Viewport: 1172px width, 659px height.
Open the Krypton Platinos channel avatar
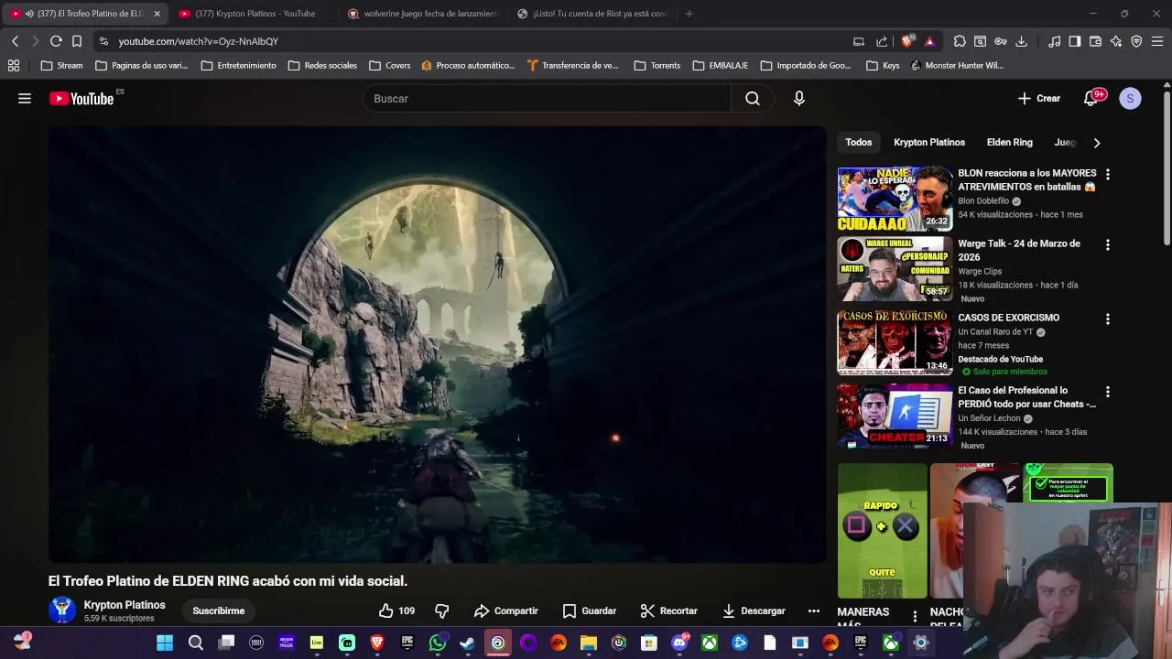62,610
